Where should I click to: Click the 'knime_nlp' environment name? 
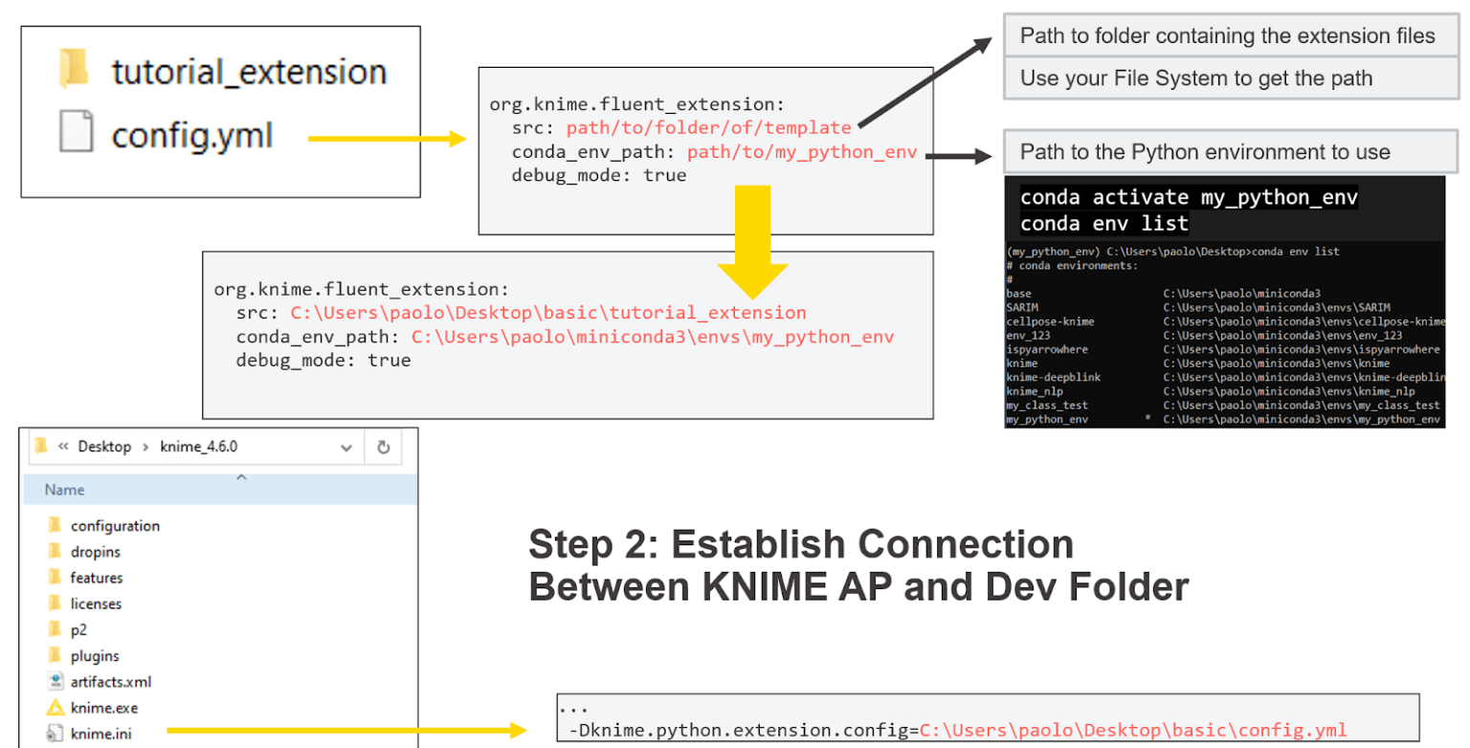(x=1035, y=391)
